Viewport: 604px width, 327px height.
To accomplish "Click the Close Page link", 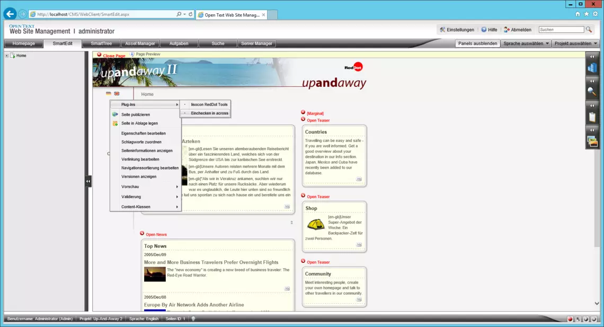I will tap(114, 56).
